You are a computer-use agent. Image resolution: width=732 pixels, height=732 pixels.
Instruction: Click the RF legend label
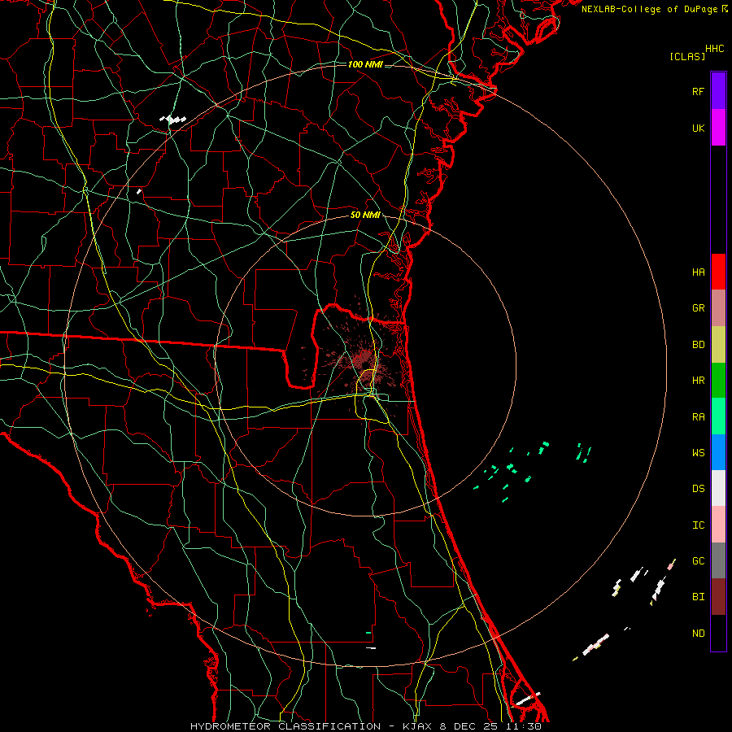tap(698, 91)
